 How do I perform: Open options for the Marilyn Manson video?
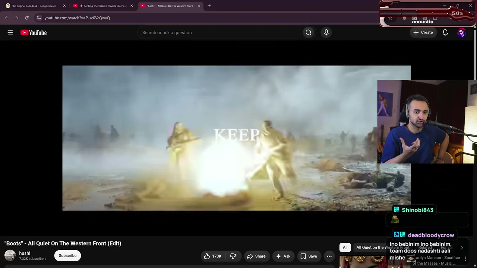coord(465,258)
